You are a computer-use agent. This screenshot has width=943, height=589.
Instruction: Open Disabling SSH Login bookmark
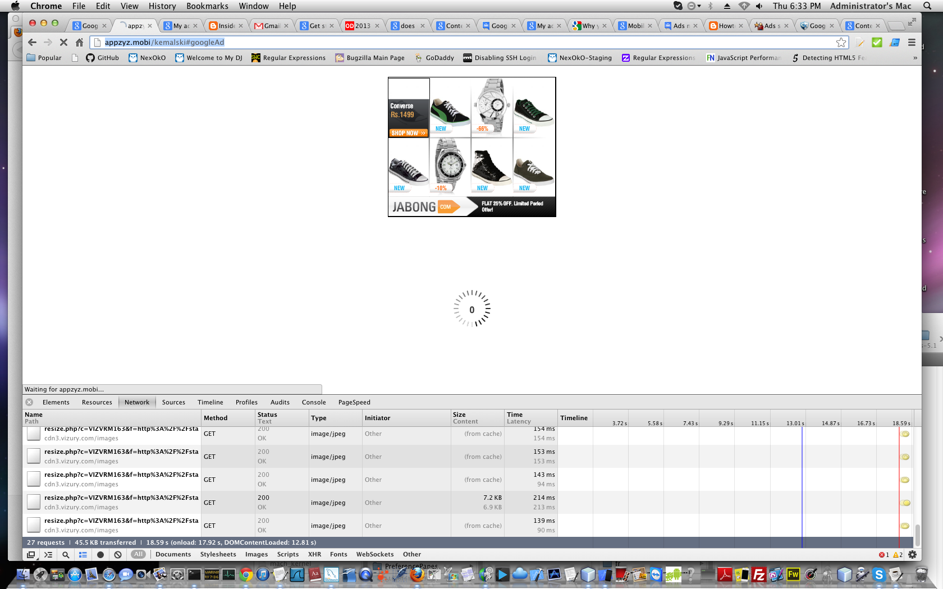pos(500,58)
